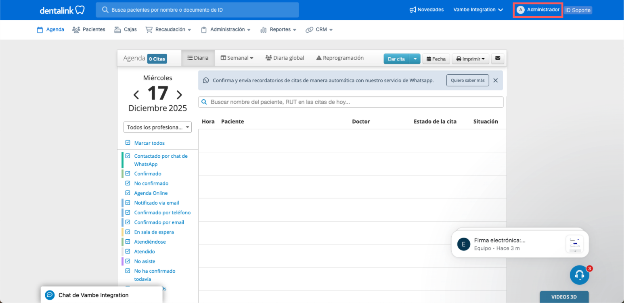Uncheck the No asiste status filter

pos(128,261)
